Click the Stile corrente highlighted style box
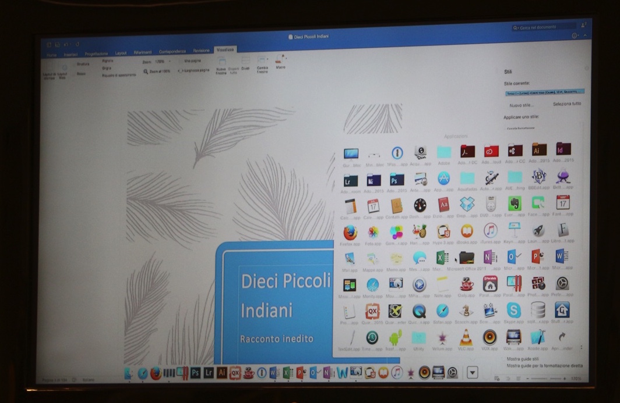 click(x=544, y=92)
